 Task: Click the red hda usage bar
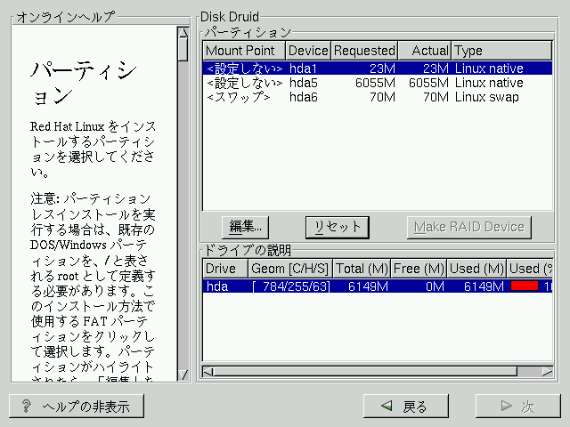[524, 286]
